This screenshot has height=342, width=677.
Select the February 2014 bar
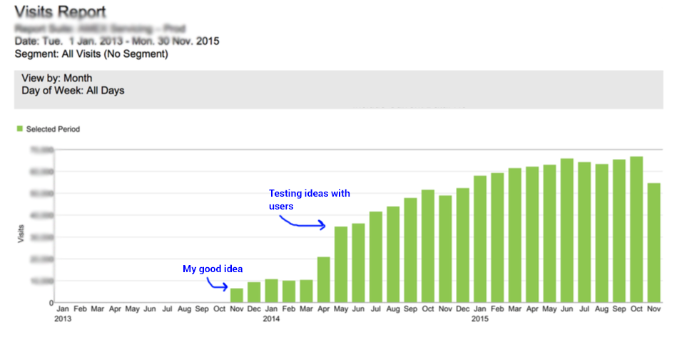click(x=289, y=291)
